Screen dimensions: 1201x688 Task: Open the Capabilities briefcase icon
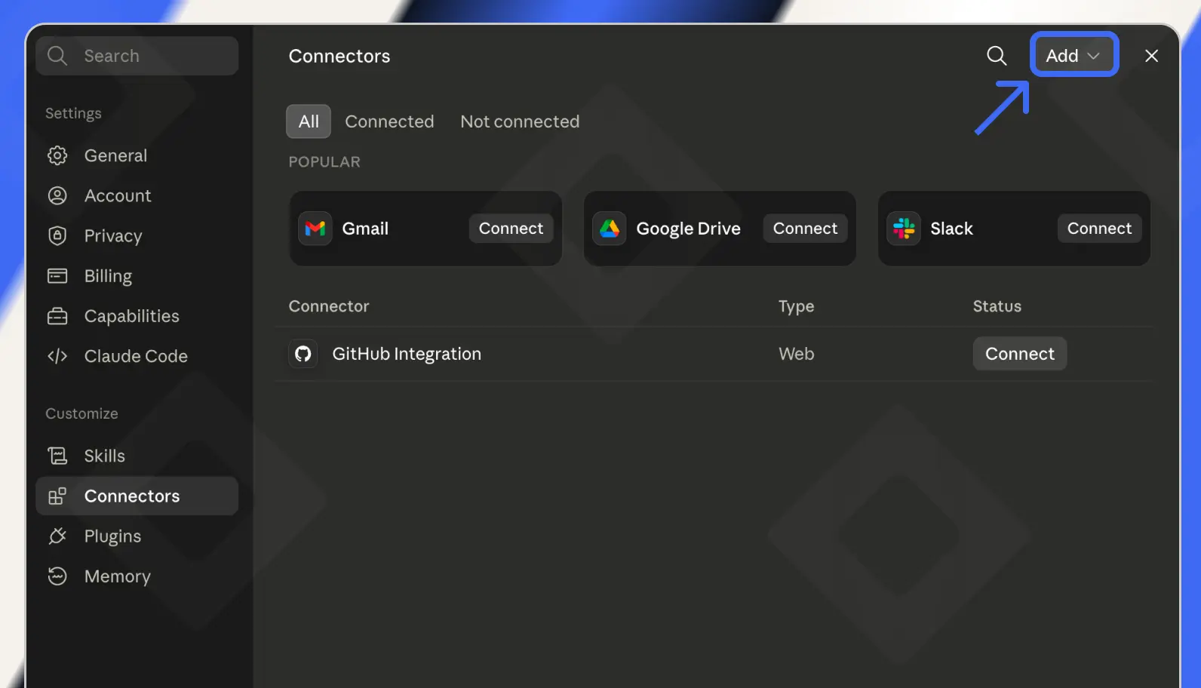[x=57, y=315]
